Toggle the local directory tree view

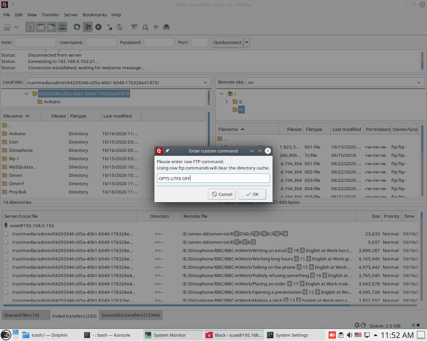(41, 27)
